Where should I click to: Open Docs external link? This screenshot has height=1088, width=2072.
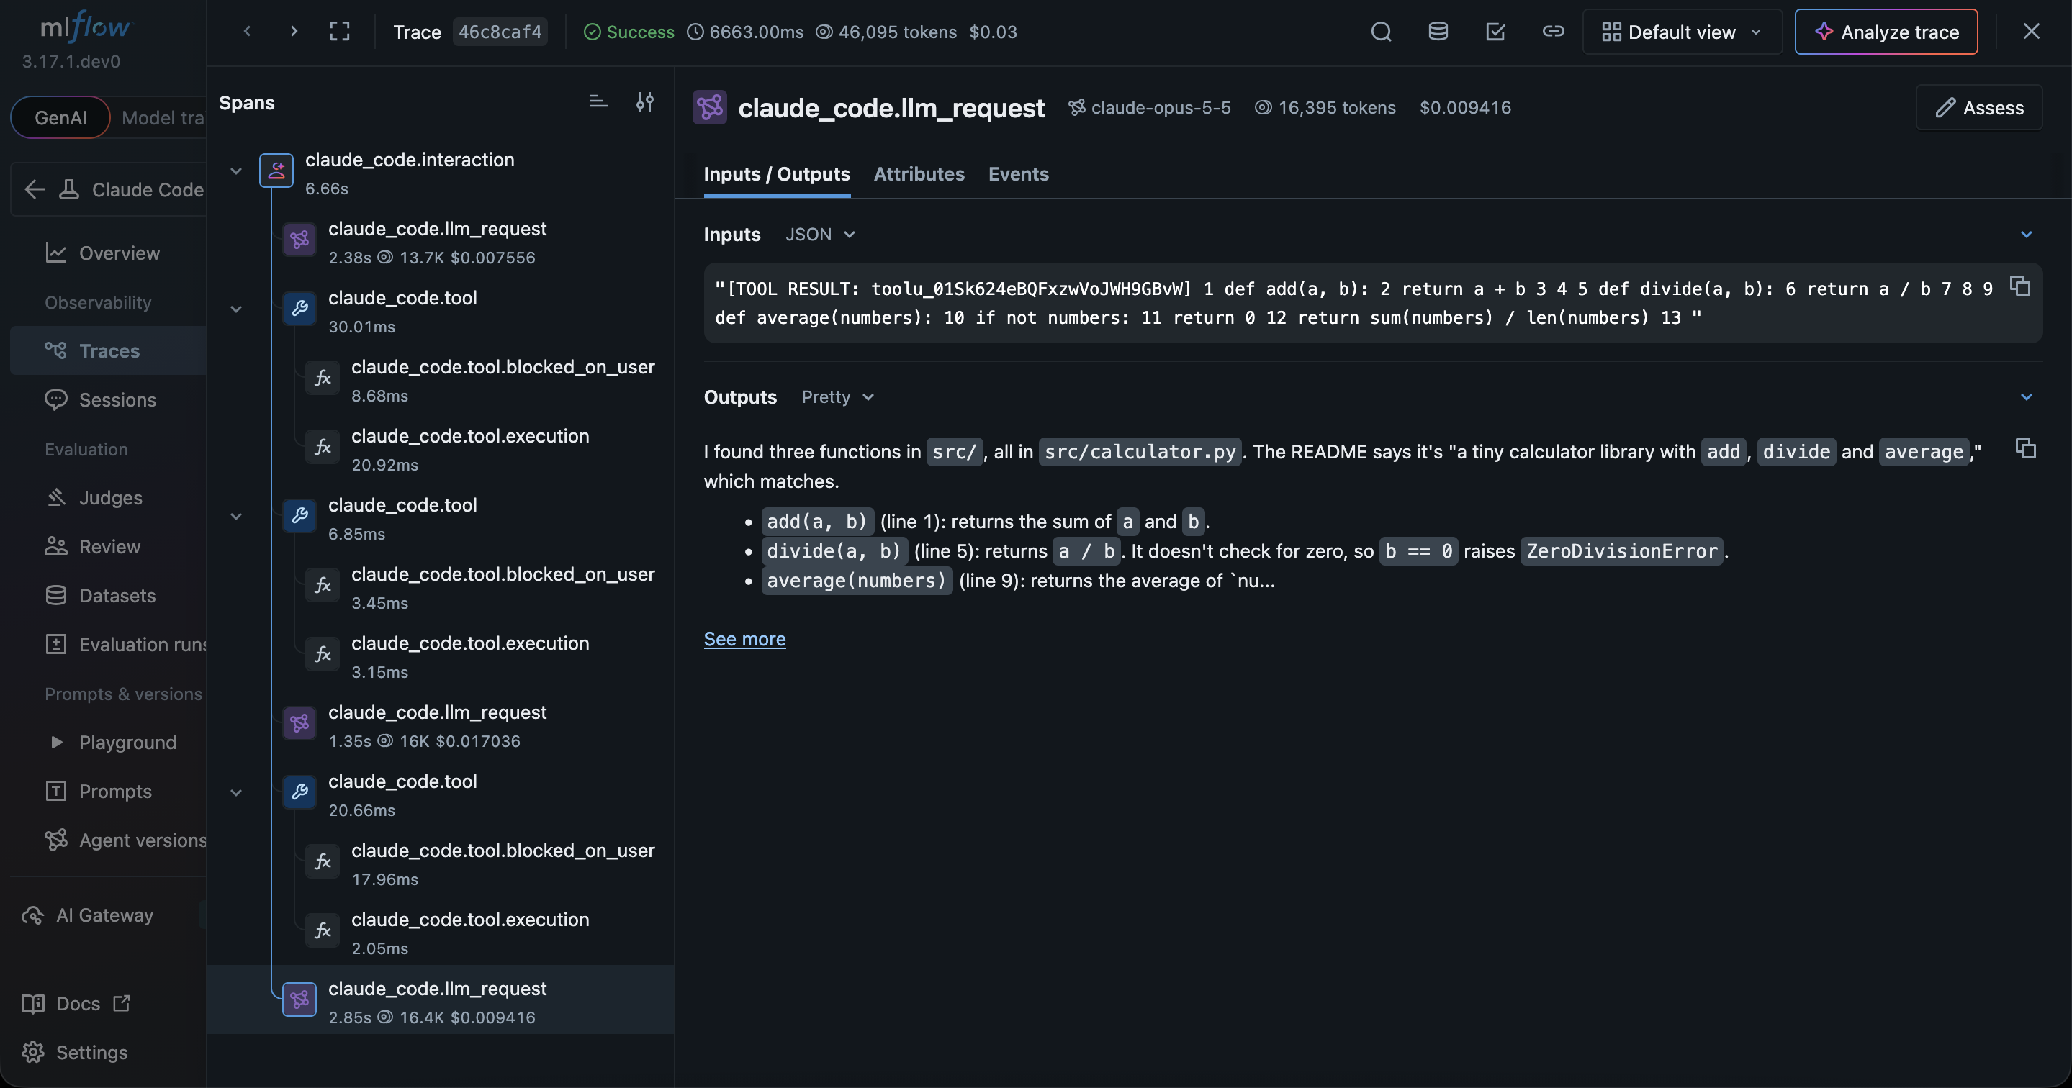click(76, 1004)
